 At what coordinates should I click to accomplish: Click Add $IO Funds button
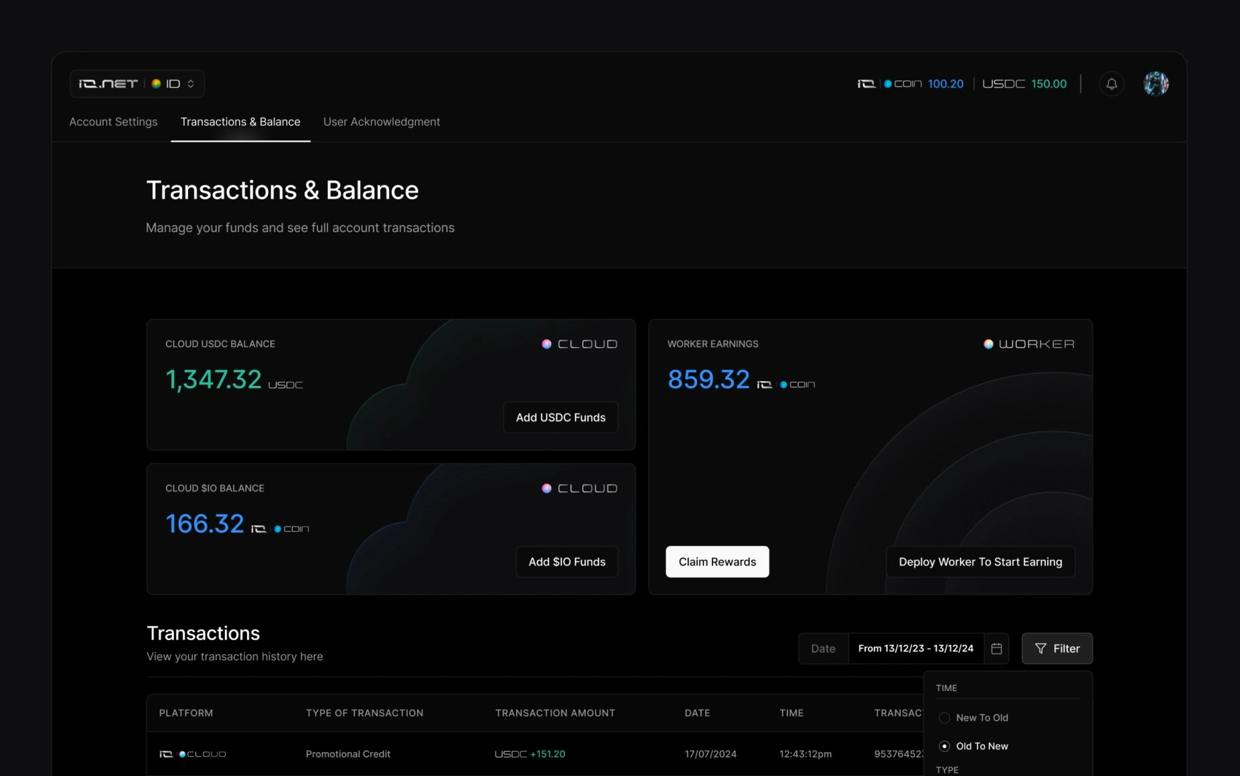click(x=567, y=562)
